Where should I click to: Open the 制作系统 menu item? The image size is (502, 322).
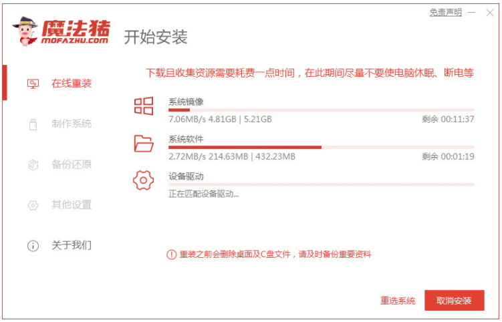72,124
